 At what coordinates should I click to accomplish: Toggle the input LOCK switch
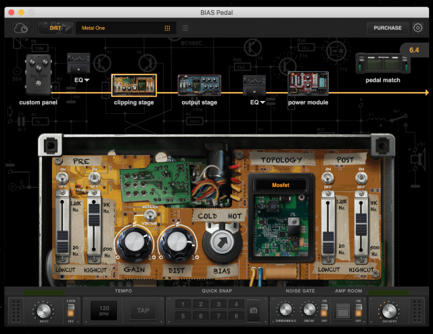(x=71, y=310)
